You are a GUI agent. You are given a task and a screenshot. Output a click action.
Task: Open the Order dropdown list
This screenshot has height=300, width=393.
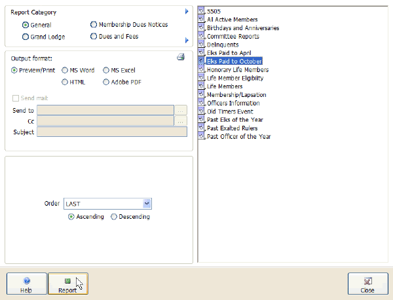pos(147,204)
